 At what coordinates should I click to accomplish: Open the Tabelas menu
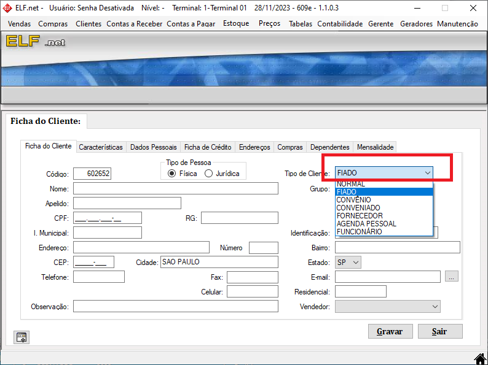pos(301,24)
